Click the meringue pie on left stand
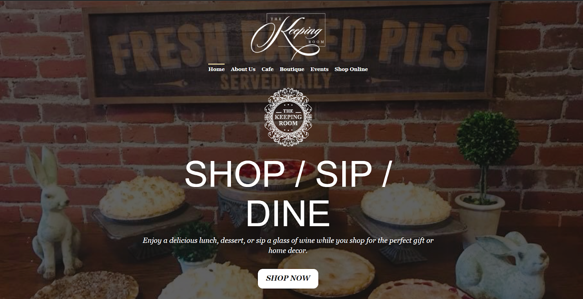The image size is (583, 299). [141, 198]
